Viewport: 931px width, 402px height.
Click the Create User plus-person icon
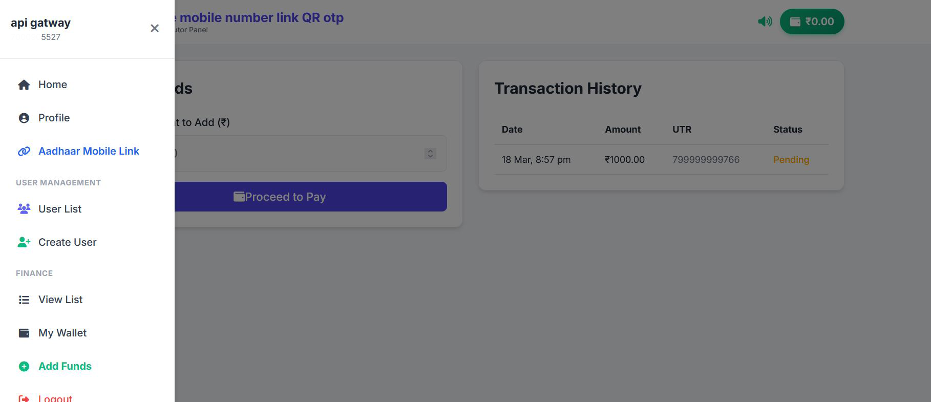tap(24, 242)
